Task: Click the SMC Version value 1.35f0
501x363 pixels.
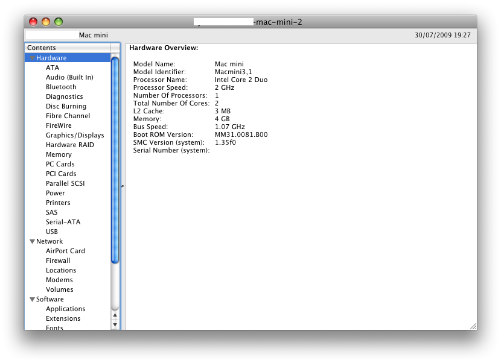Action: pyautogui.click(x=225, y=142)
